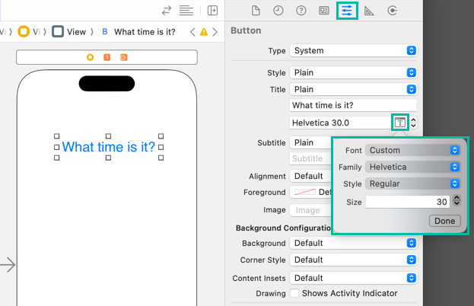The width and height of the screenshot is (474, 306).
Task: Click Done in the font popover
Action: coord(444,221)
